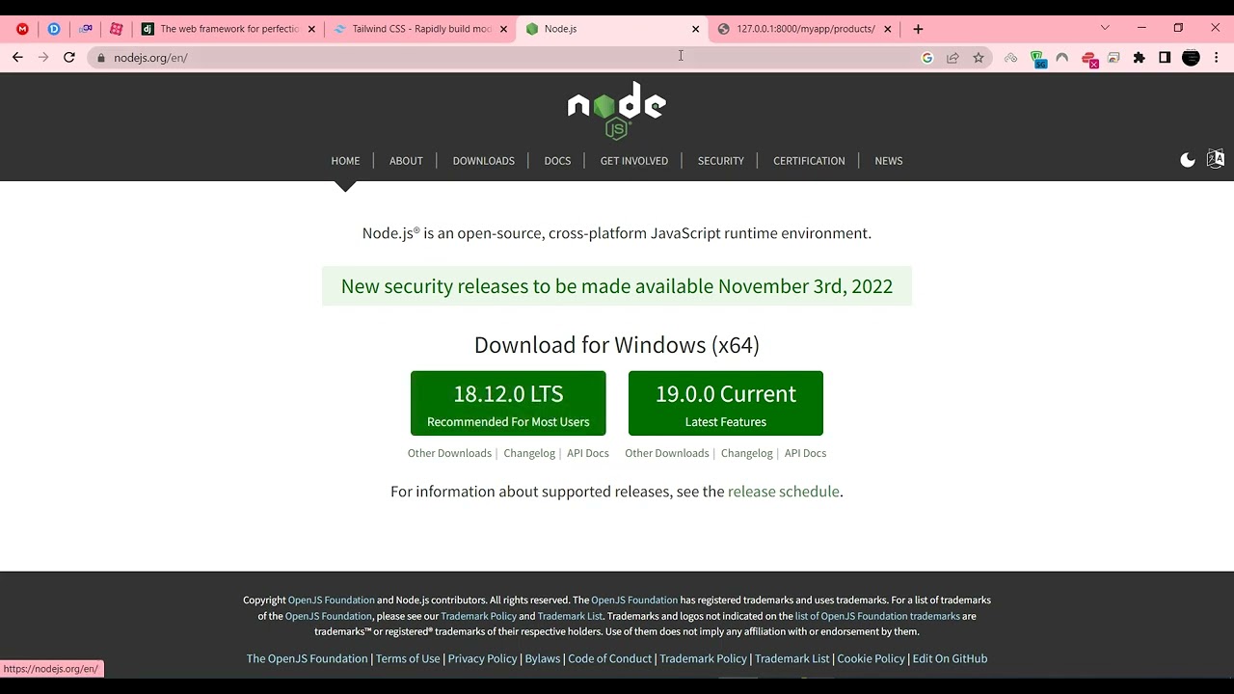The width and height of the screenshot is (1234, 694).
Task: Click the green SG shield extension icon
Action: pos(1037,59)
